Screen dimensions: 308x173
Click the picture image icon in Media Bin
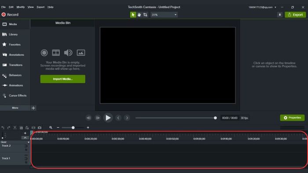pyautogui.click(x=81, y=53)
